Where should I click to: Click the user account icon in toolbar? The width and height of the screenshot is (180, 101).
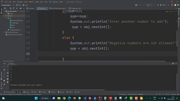[x=136, y=5]
